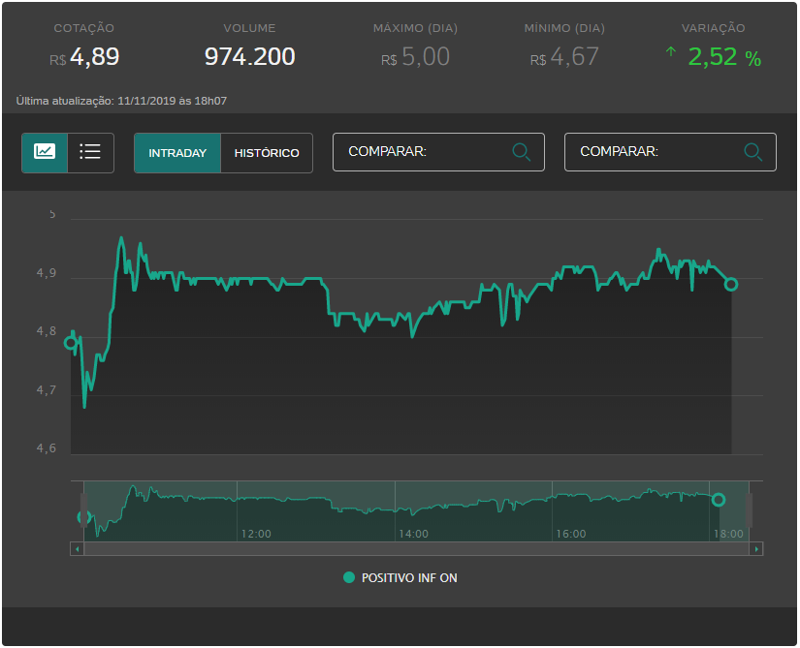800x648 pixels.
Task: Grab the left handle of range navigator
Action: point(83,510)
